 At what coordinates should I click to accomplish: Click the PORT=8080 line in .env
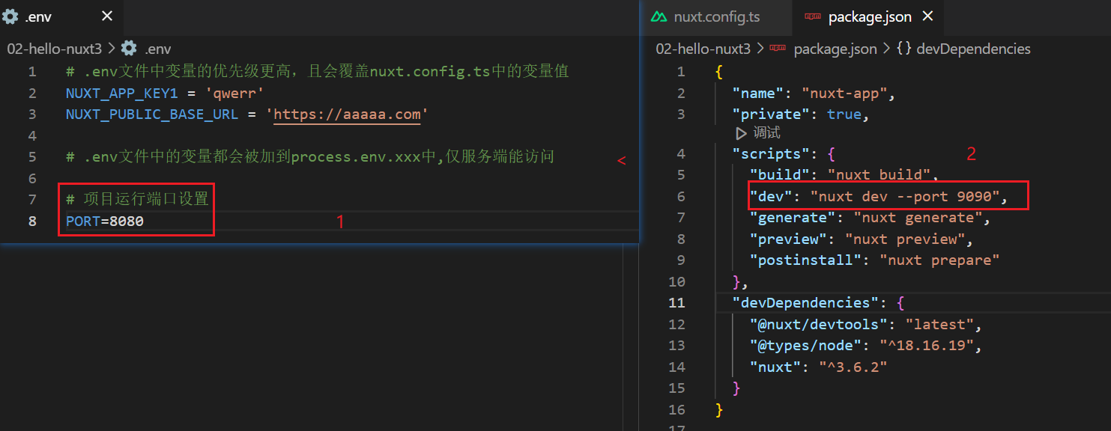[x=105, y=221]
